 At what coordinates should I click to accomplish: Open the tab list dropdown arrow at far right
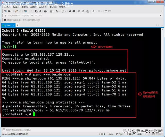(162, 25)
